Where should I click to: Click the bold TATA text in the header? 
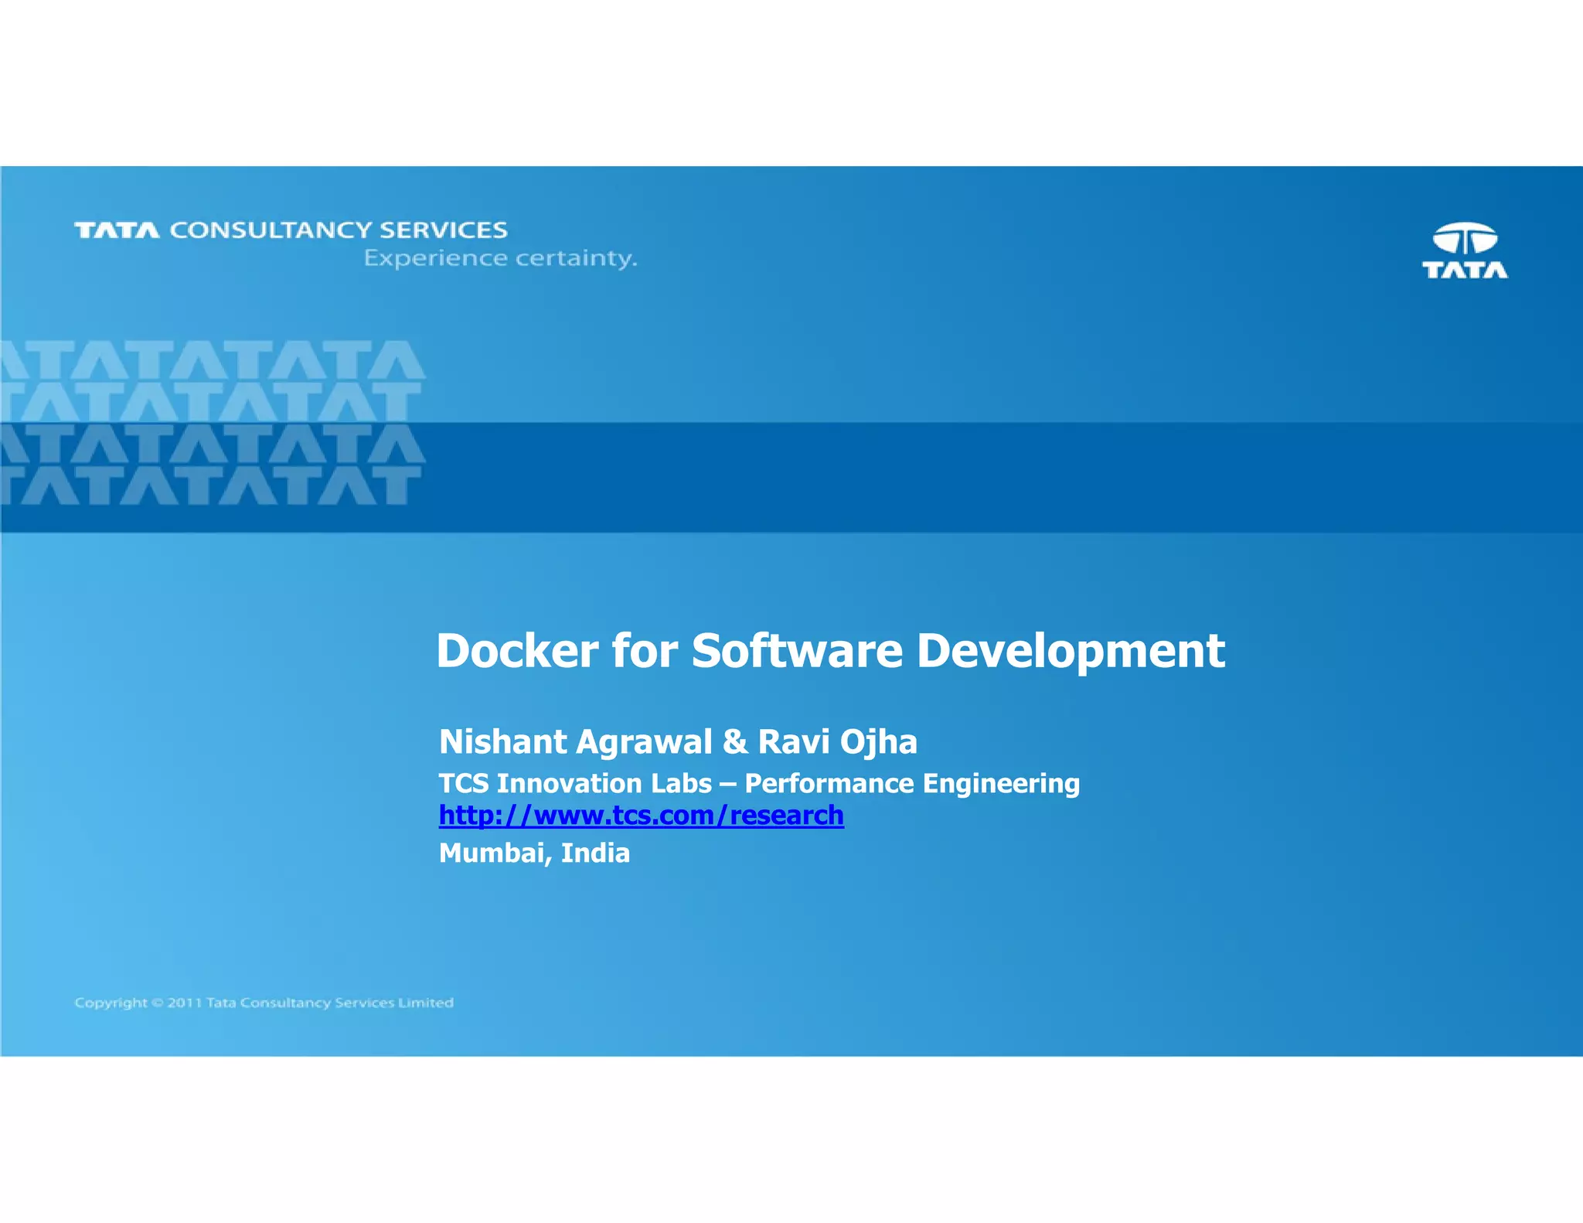point(117,230)
